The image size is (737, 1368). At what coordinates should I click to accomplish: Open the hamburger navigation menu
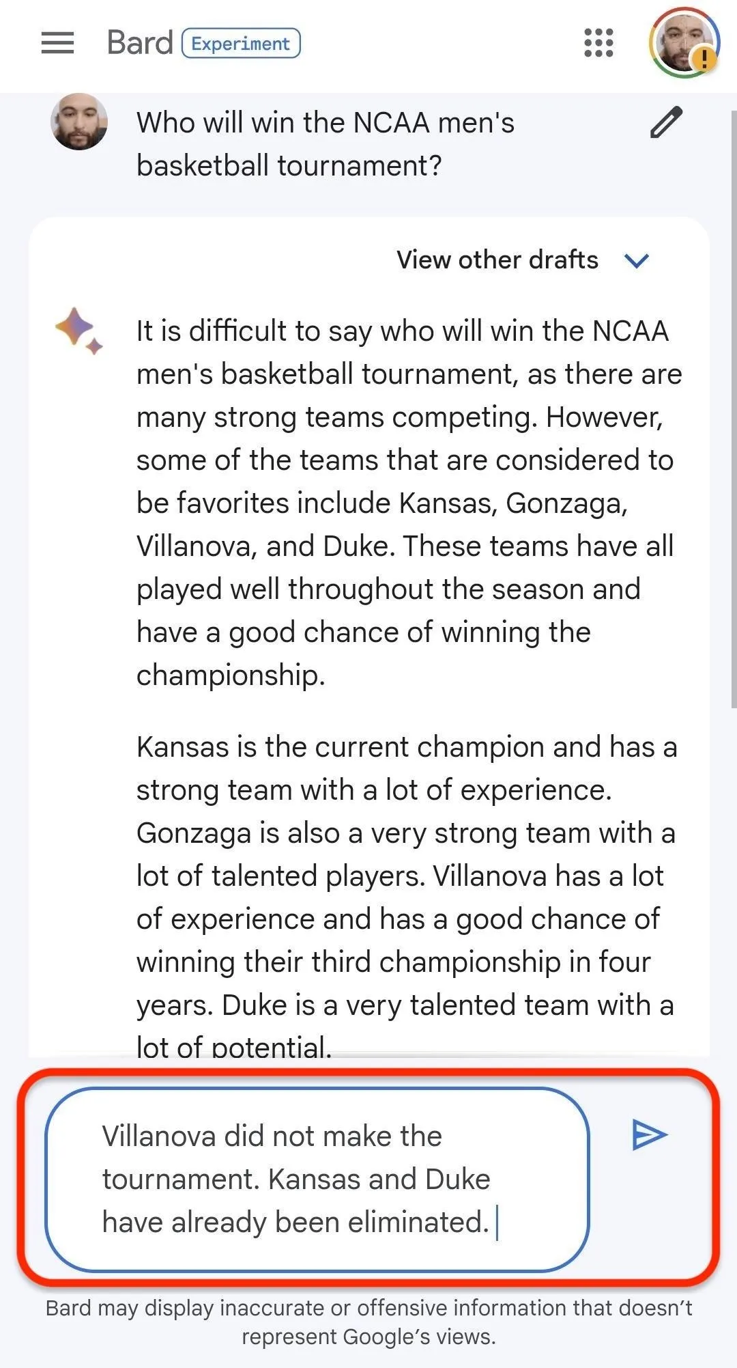pos(57,43)
